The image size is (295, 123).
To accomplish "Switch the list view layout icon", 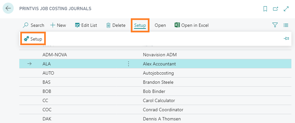I will click(286, 25).
